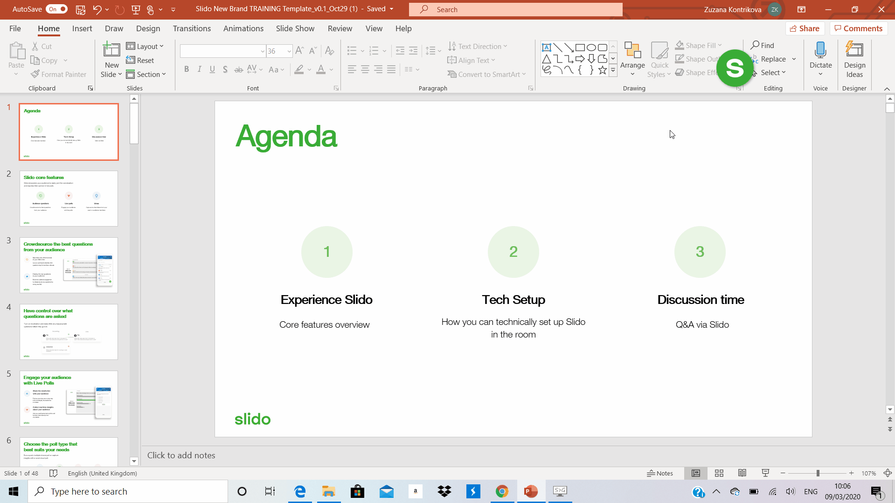Viewport: 895px width, 503px height.
Task: Open the File menu
Action: [x=15, y=28]
